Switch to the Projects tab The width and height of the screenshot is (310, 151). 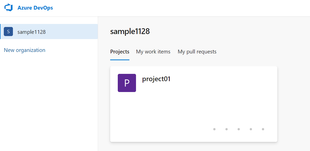click(120, 52)
